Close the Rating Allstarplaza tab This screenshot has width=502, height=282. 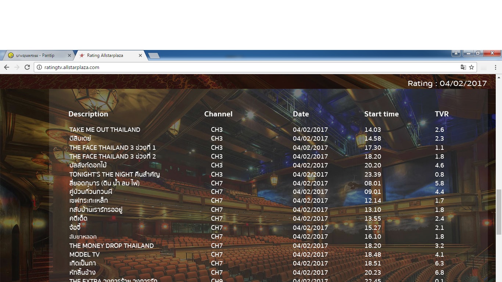click(140, 55)
